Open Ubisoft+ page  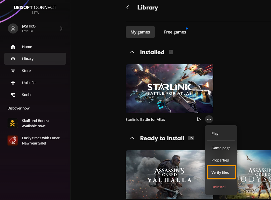[35, 83]
